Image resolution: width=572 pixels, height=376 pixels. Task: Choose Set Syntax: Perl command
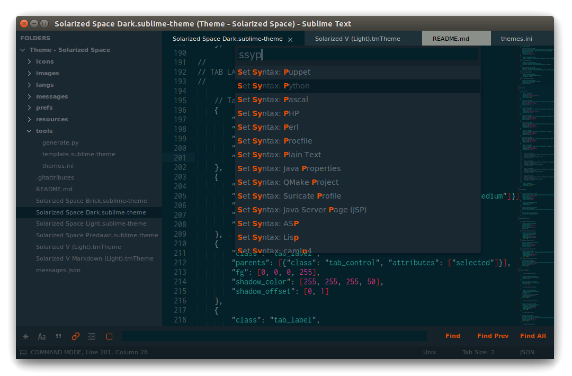[358, 127]
